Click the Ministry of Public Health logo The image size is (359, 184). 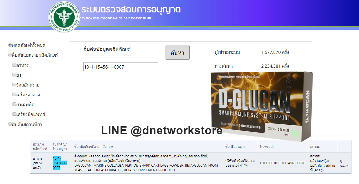64,17
